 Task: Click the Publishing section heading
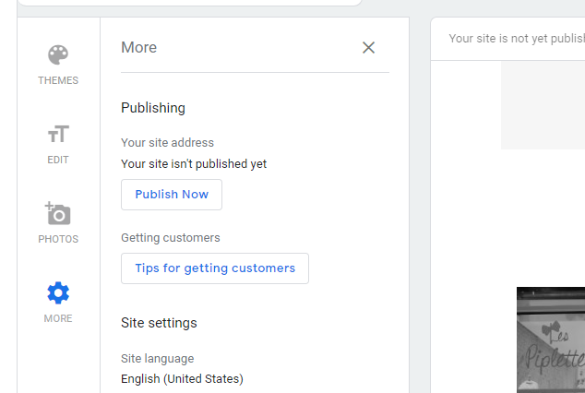(x=153, y=108)
